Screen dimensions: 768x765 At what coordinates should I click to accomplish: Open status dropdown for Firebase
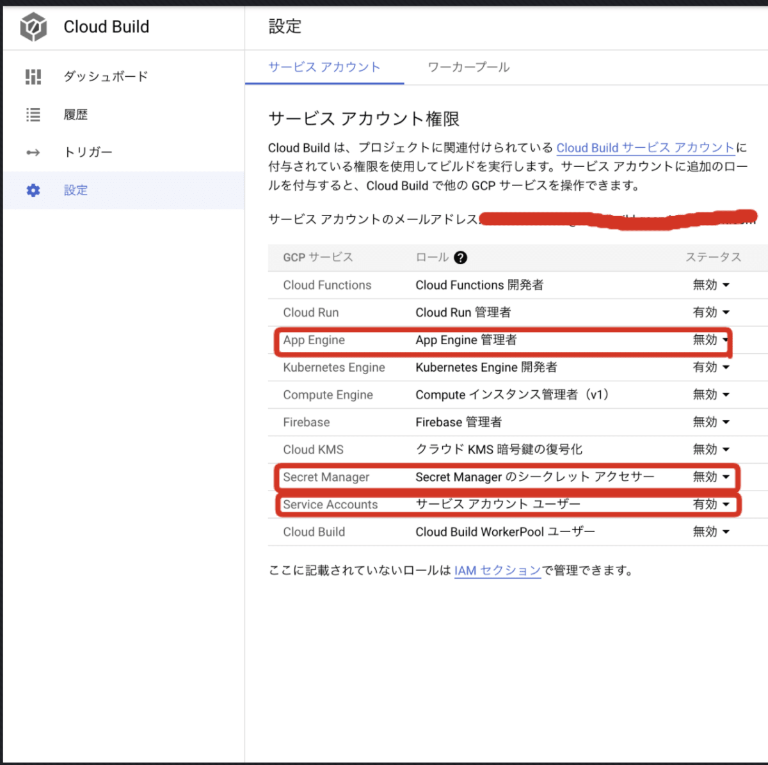click(x=711, y=422)
